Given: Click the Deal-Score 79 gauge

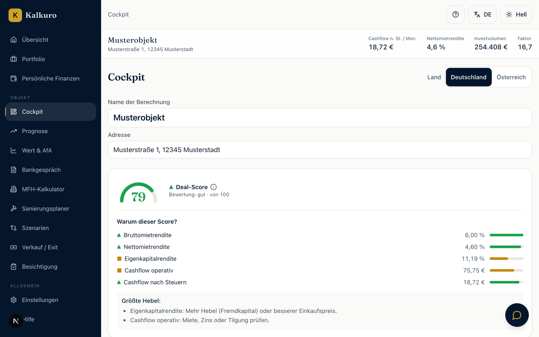Looking at the screenshot, I should click(x=138, y=193).
